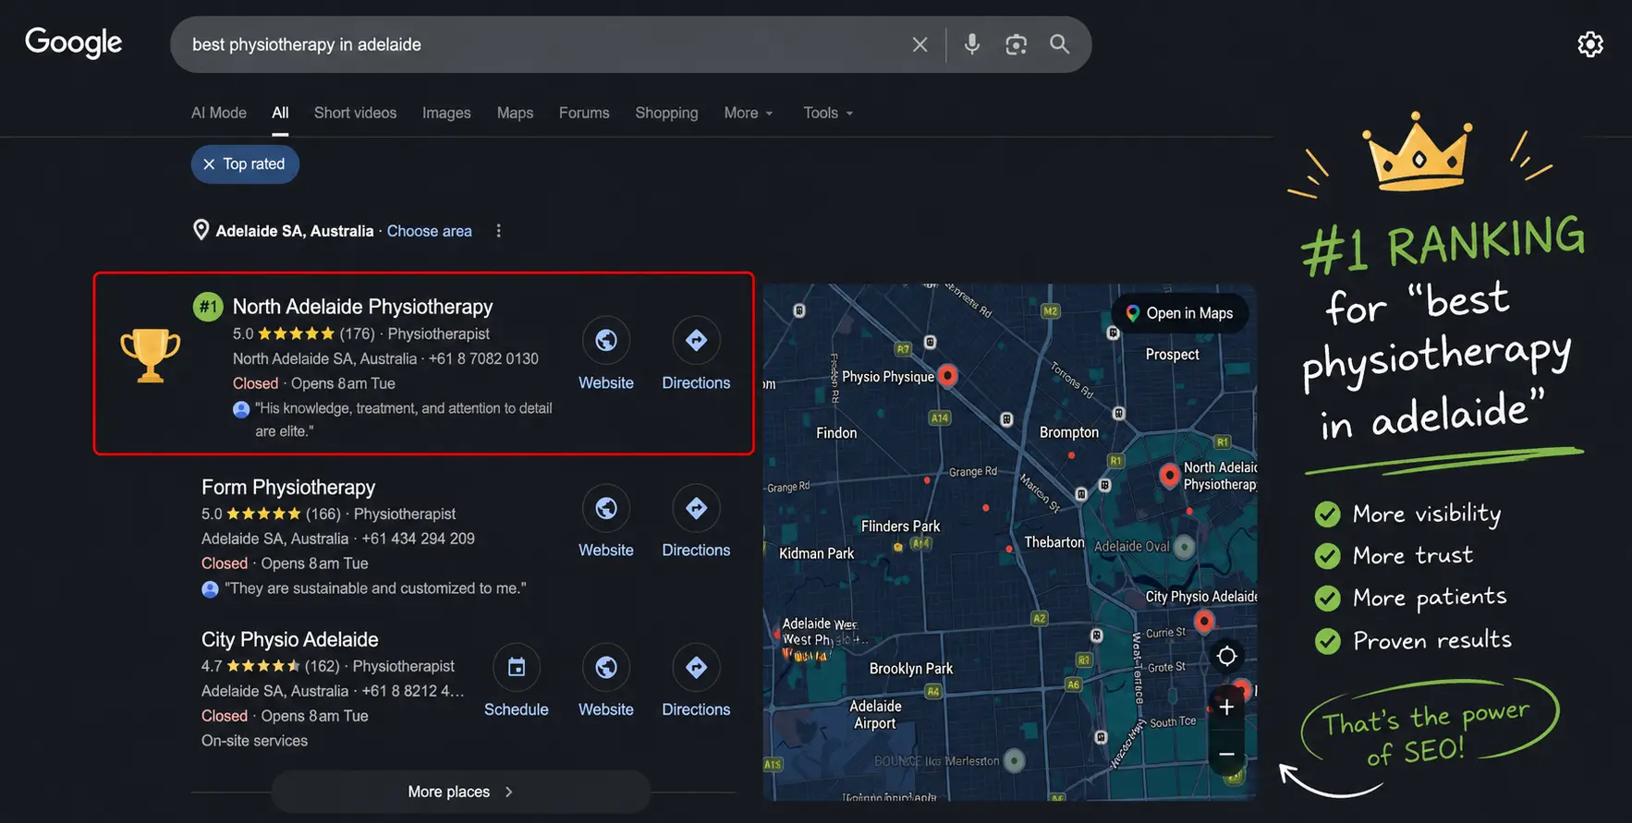Image resolution: width=1632 pixels, height=823 pixels.
Task: Center map on my location
Action: (1226, 656)
